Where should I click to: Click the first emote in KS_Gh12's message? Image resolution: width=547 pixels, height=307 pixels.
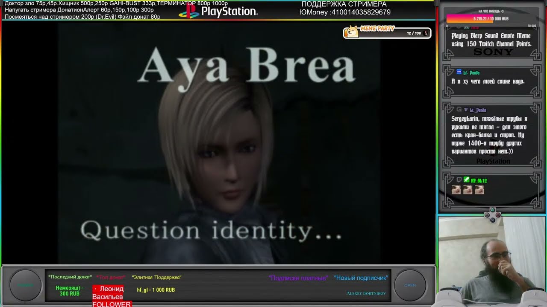pyautogui.click(x=456, y=190)
